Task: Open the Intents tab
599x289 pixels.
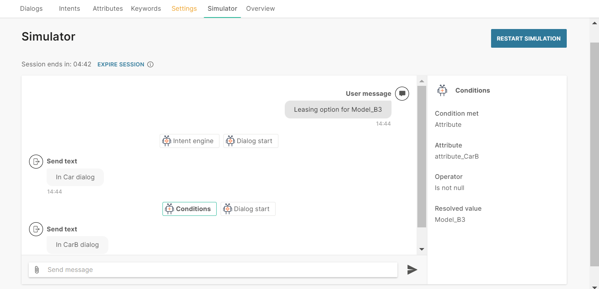Action: click(69, 8)
